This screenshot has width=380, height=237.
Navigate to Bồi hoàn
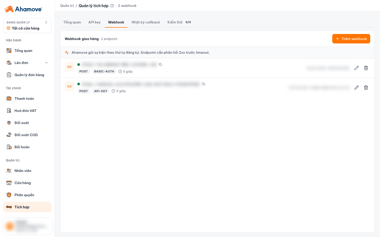click(x=27, y=147)
